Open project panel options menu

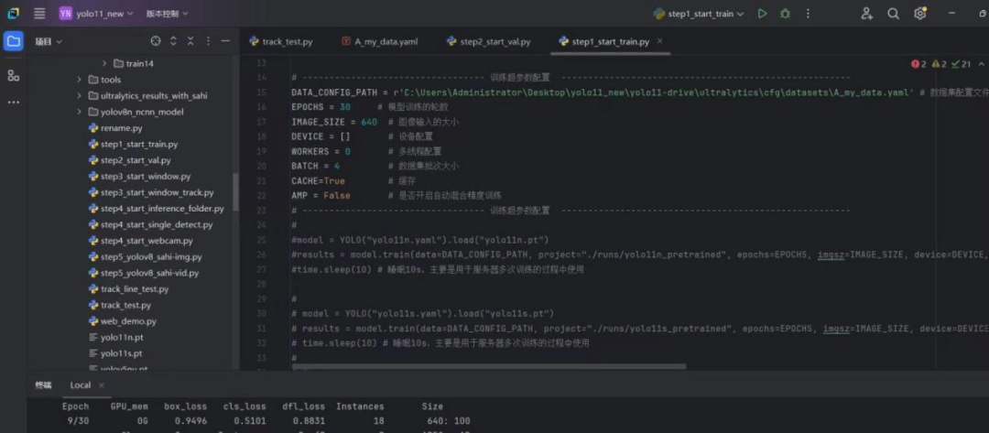pyautogui.click(x=208, y=41)
